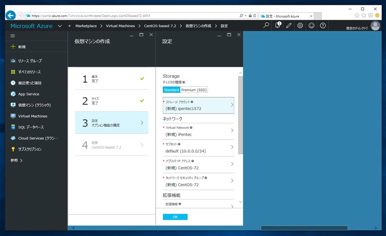Open step 2 サイズ 完了
This screenshot has height=236, width=386.
(112, 101)
